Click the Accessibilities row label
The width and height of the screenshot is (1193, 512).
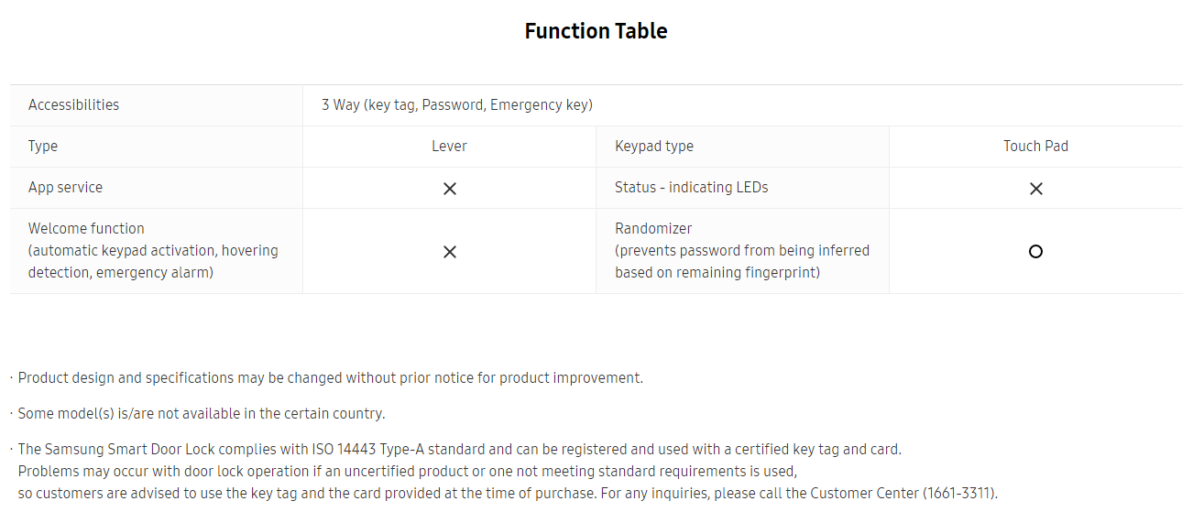pyautogui.click(x=73, y=104)
